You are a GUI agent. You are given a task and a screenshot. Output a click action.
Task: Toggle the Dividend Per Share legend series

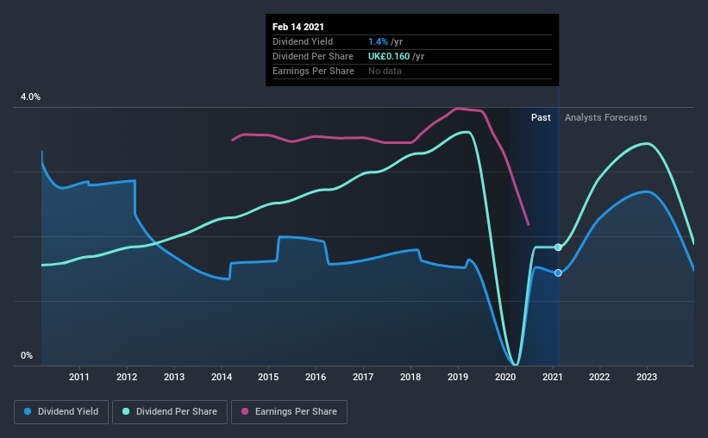click(x=170, y=412)
